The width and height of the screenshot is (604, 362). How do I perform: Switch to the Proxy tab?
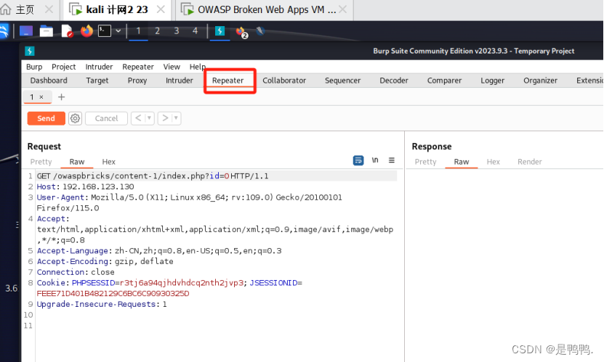point(137,81)
